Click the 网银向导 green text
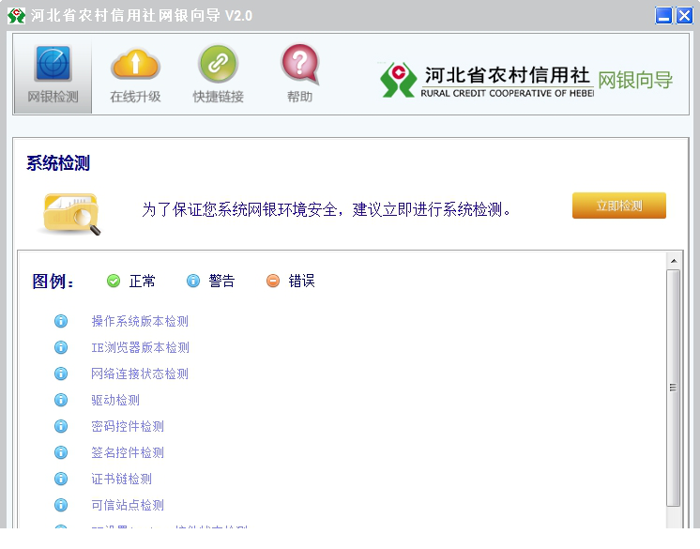700x549 pixels. click(x=635, y=81)
